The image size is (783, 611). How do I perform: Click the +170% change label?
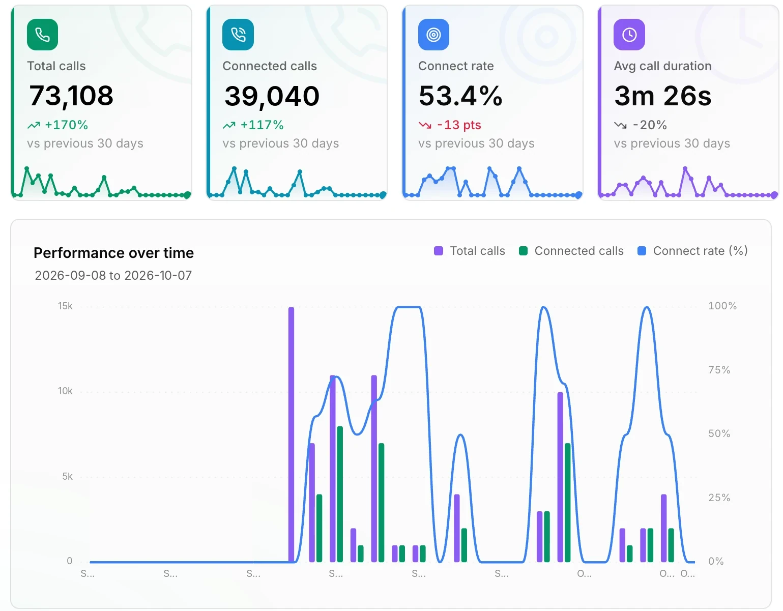pos(66,125)
